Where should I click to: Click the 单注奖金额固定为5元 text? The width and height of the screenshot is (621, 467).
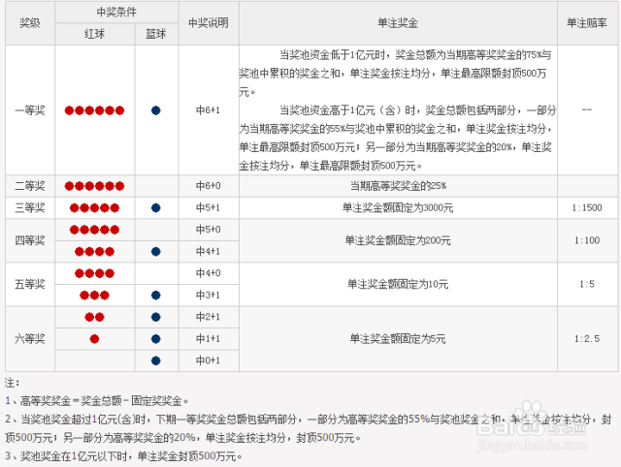398,338
